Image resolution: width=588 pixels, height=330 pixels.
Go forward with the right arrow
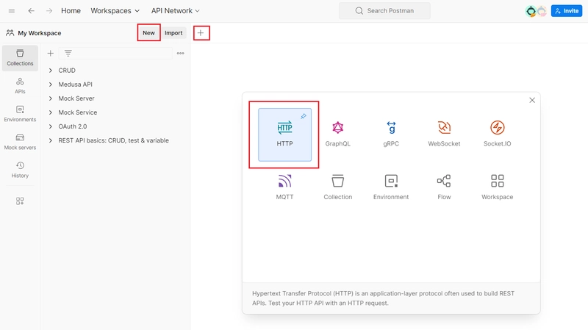click(x=49, y=11)
